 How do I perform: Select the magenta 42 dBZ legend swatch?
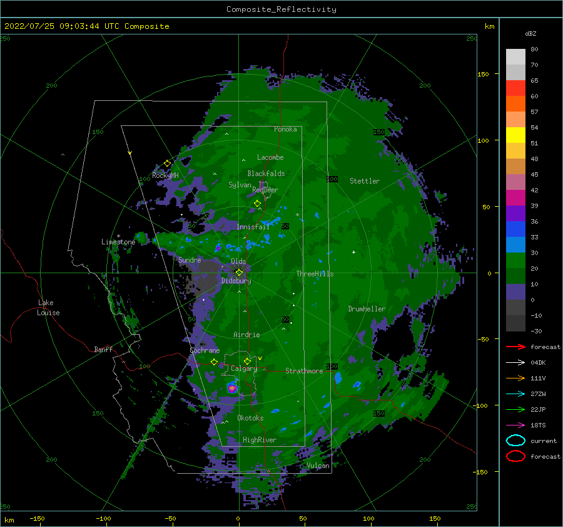515,197
